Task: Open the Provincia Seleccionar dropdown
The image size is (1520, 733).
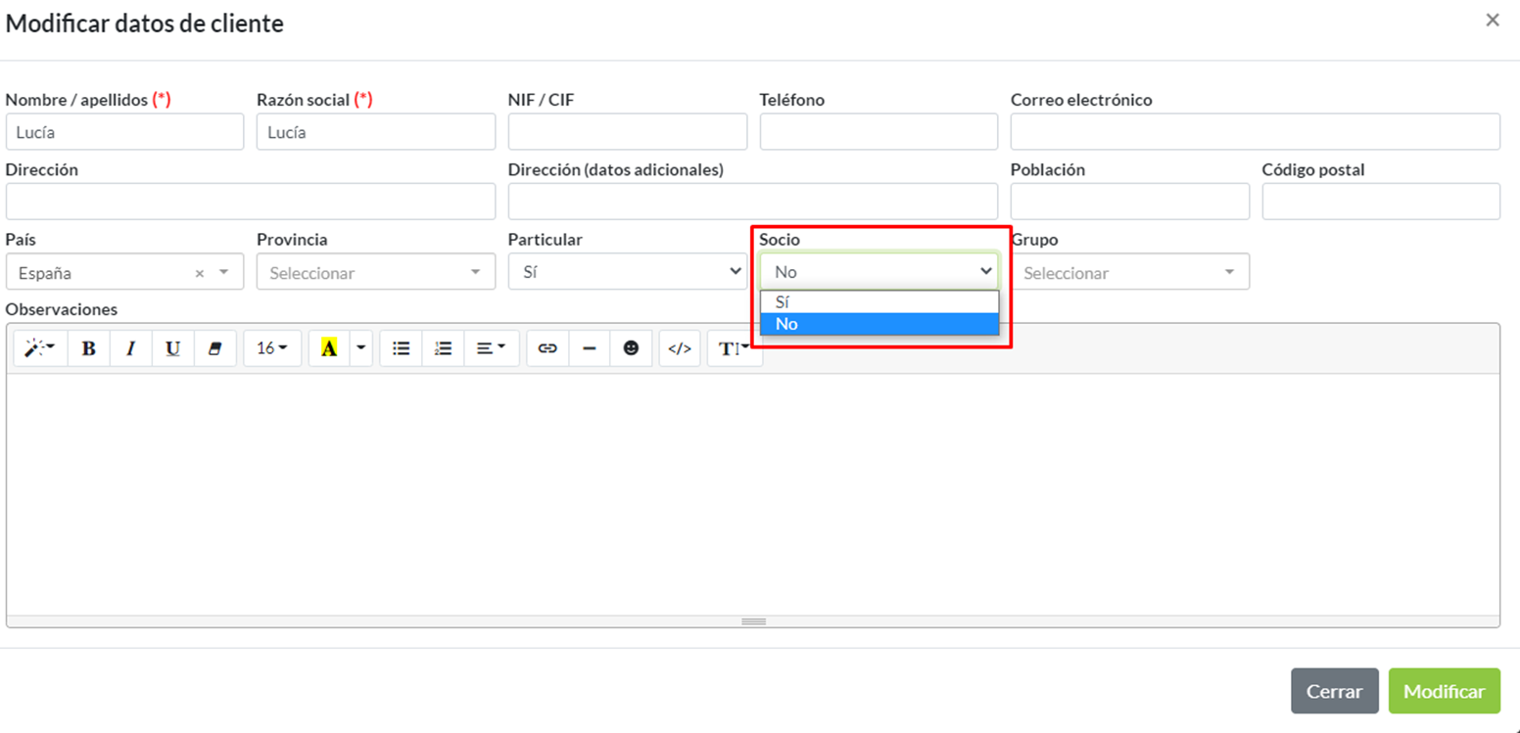Action: [375, 272]
